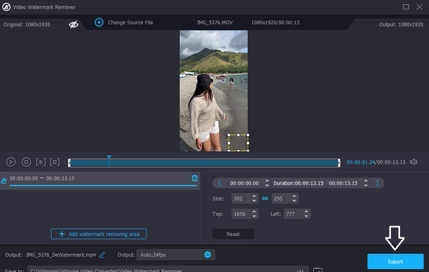
Task: Increase the Left position value
Action: (x=306, y=211)
